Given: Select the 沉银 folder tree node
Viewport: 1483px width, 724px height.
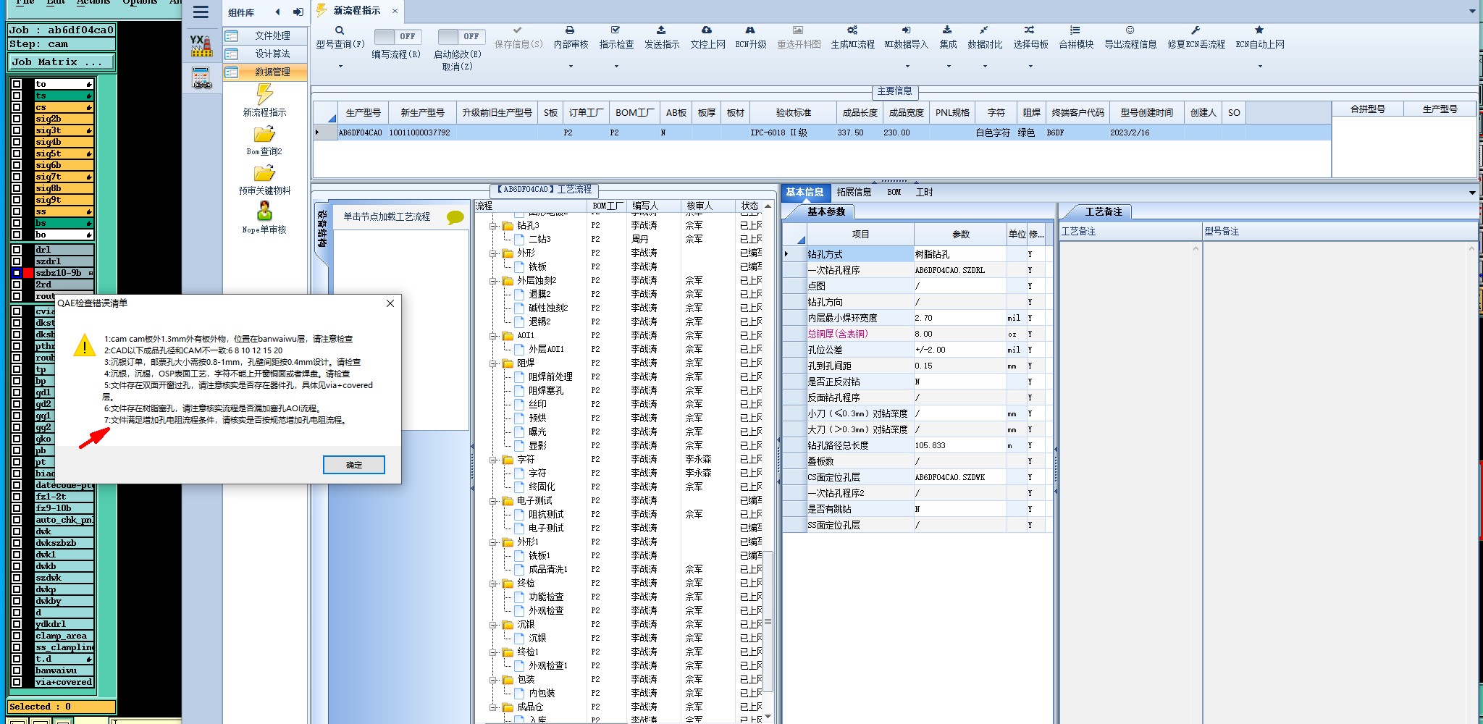Looking at the screenshot, I should pyautogui.click(x=526, y=625).
